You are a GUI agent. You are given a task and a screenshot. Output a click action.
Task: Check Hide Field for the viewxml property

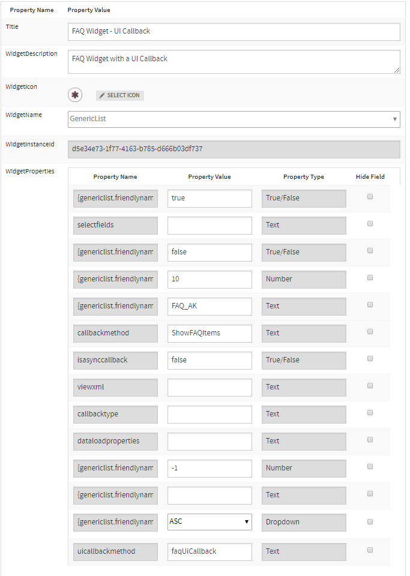coord(370,385)
